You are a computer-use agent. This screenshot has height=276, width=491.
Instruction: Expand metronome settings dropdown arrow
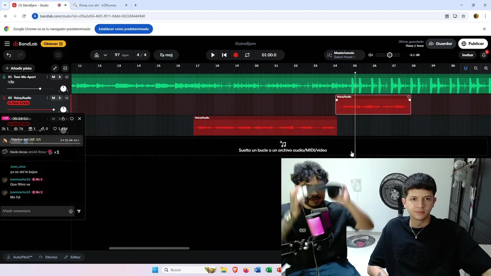pos(105,55)
